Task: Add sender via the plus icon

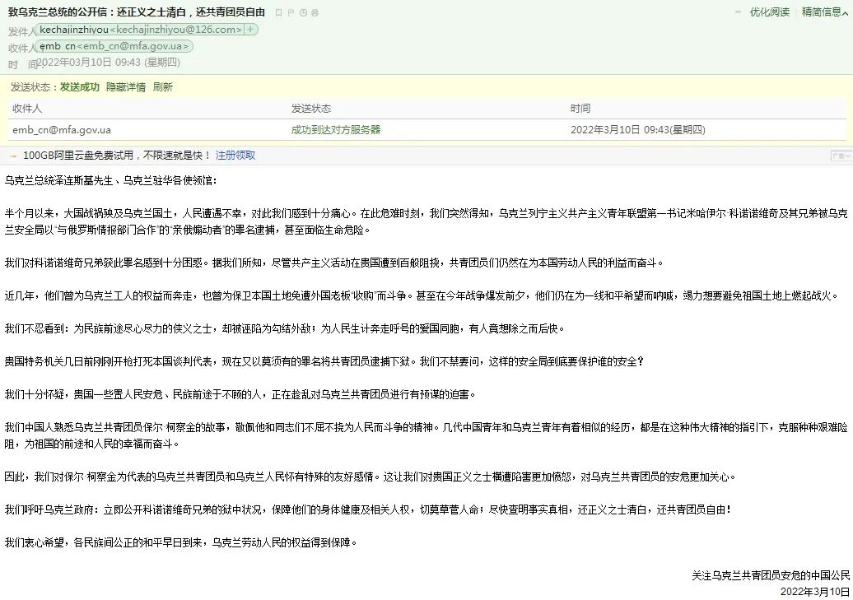Action: [x=251, y=30]
